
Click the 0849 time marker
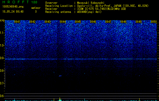click(x=139, y=22)
